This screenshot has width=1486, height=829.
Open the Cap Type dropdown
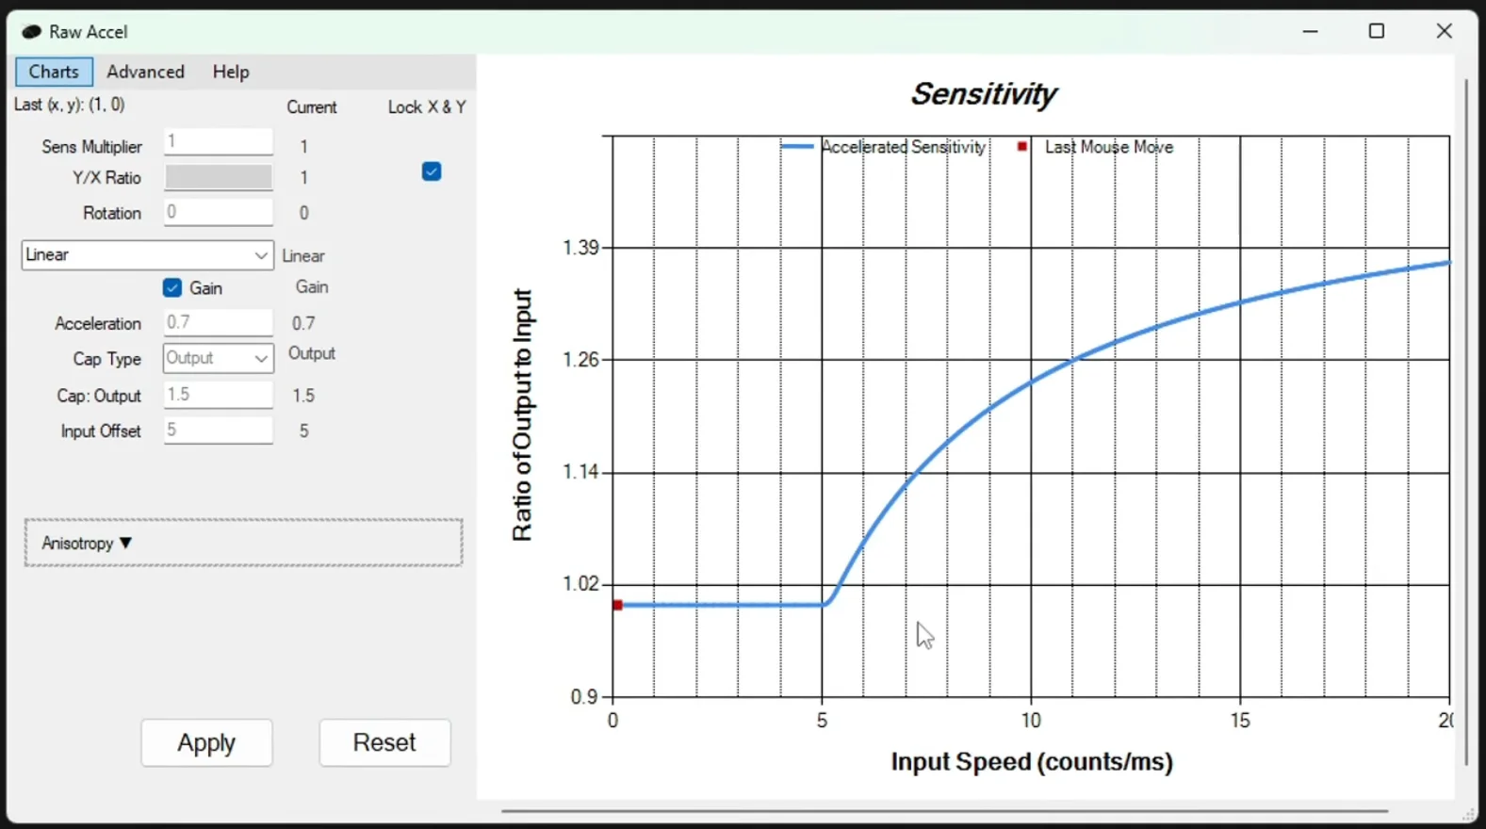(x=218, y=358)
